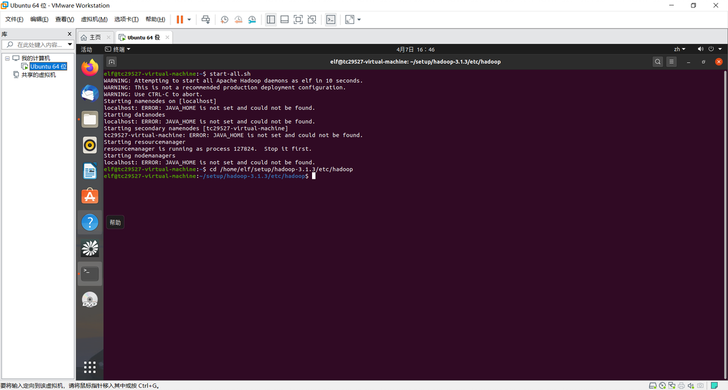Image resolution: width=728 pixels, height=390 pixels.
Task: Open Snapshot Manager with wrench clock icon
Action: coord(252,20)
